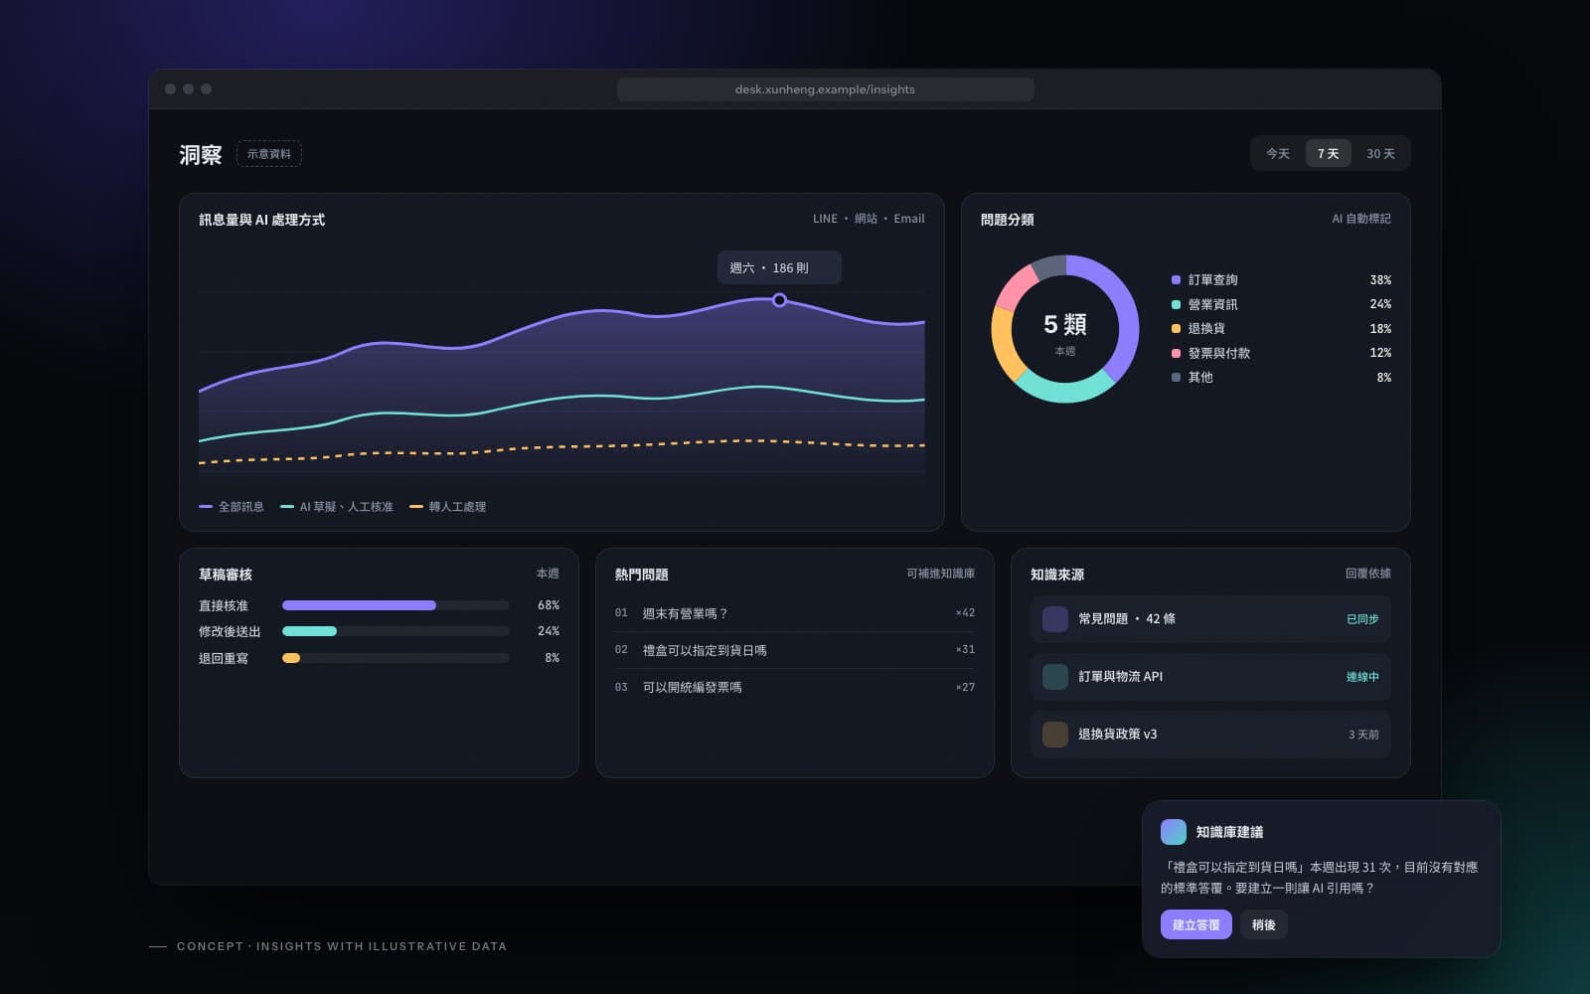The image size is (1590, 994).
Task: Click the 退換貨政策 v3 source icon
Action: [x=1054, y=735]
